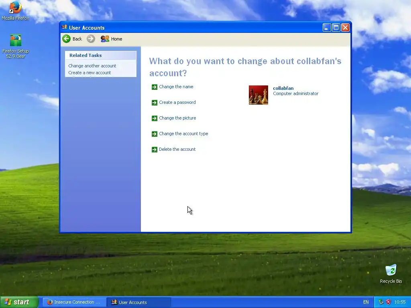411x308 pixels.
Task: Click the green Back arrow icon
Action: pos(66,39)
